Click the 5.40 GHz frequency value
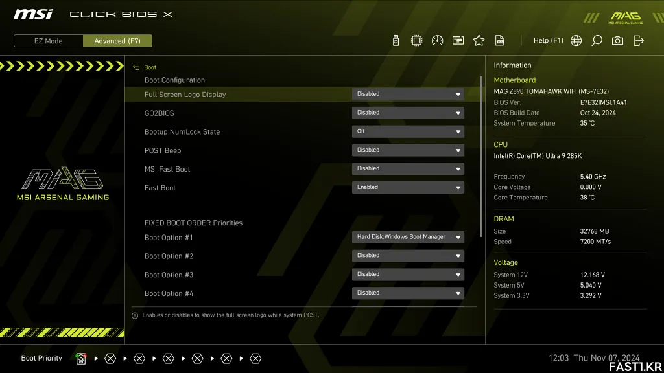This screenshot has width=664, height=373. click(x=593, y=177)
